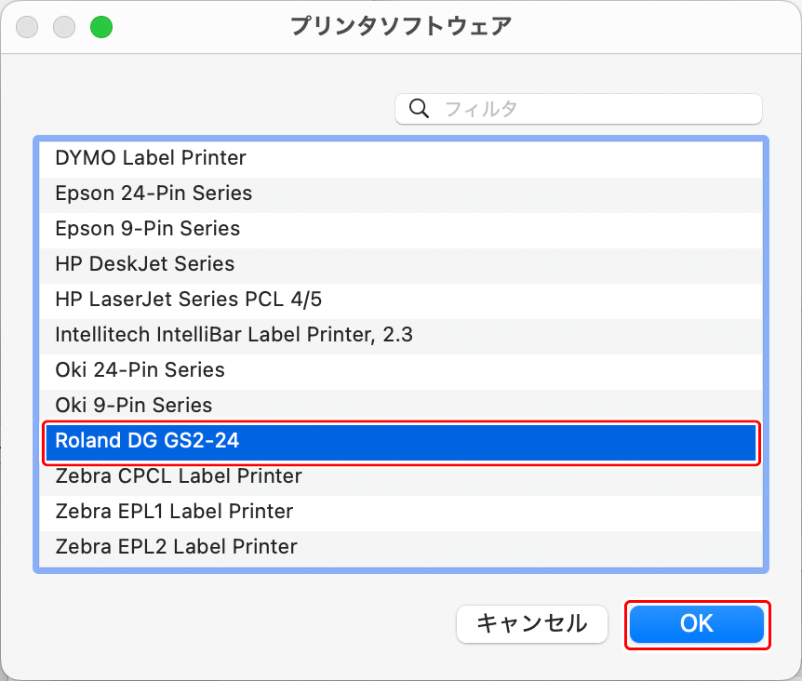
Task: Focus the フィルタ search field
Action: point(579,109)
